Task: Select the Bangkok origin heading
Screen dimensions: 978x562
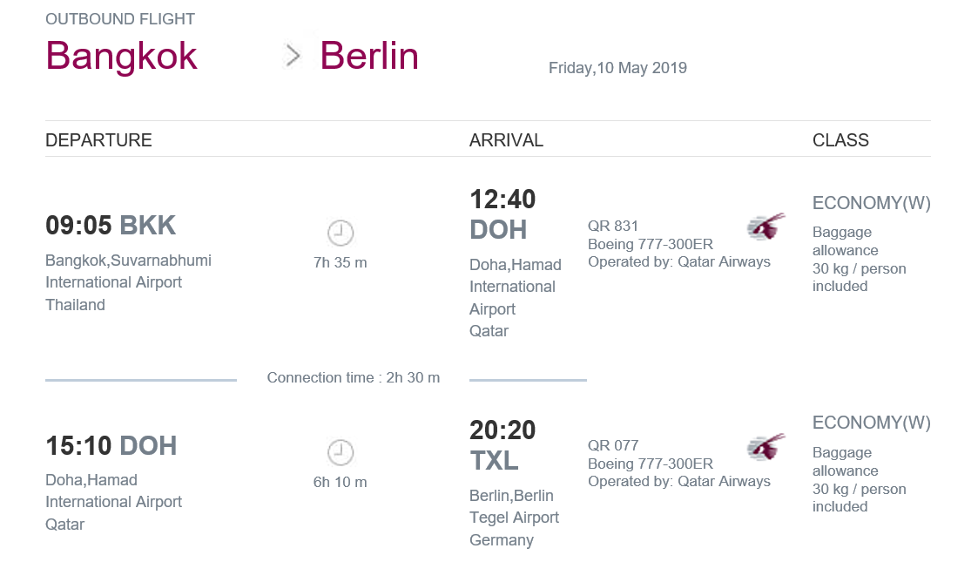Action: tap(122, 56)
